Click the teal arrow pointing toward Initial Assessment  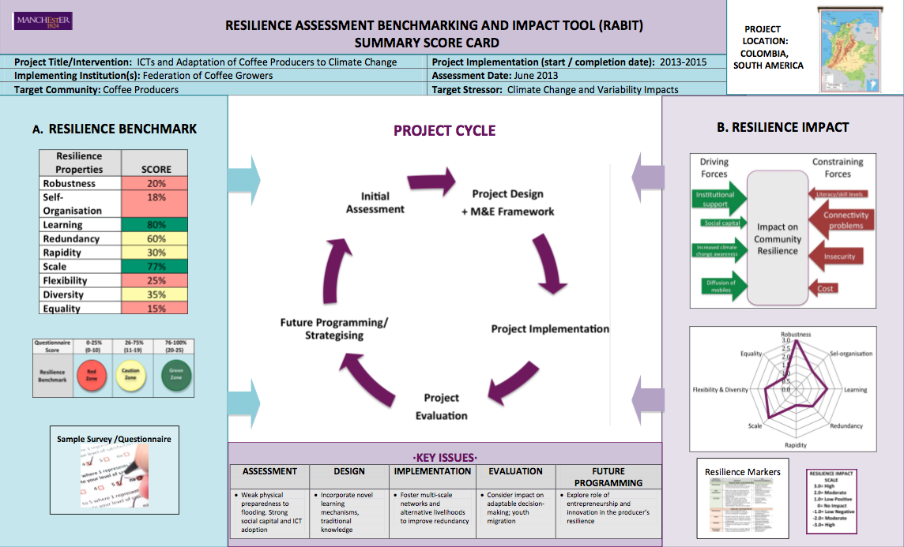pos(244,180)
